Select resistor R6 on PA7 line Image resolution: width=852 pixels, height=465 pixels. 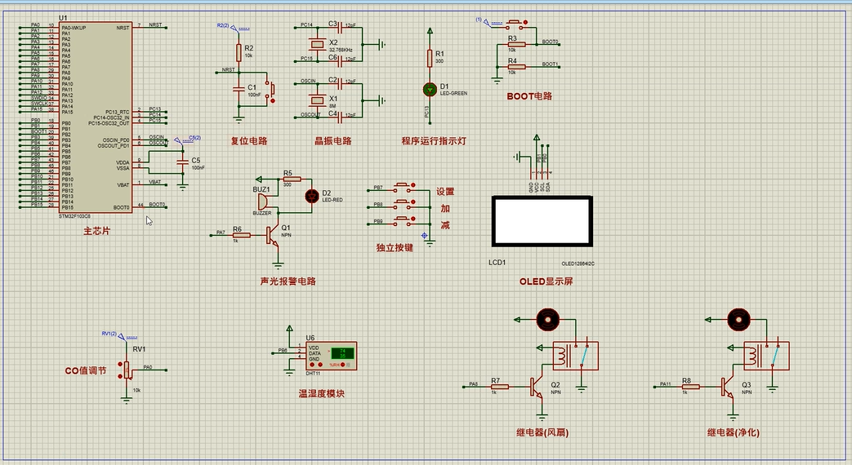click(x=242, y=235)
